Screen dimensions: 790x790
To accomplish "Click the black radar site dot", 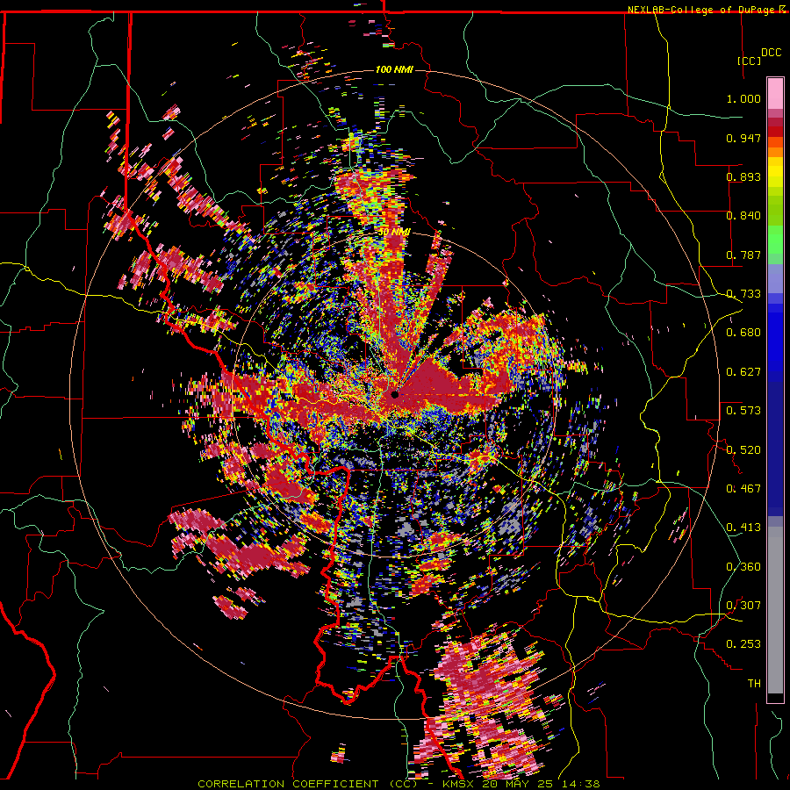I will click(x=395, y=394).
